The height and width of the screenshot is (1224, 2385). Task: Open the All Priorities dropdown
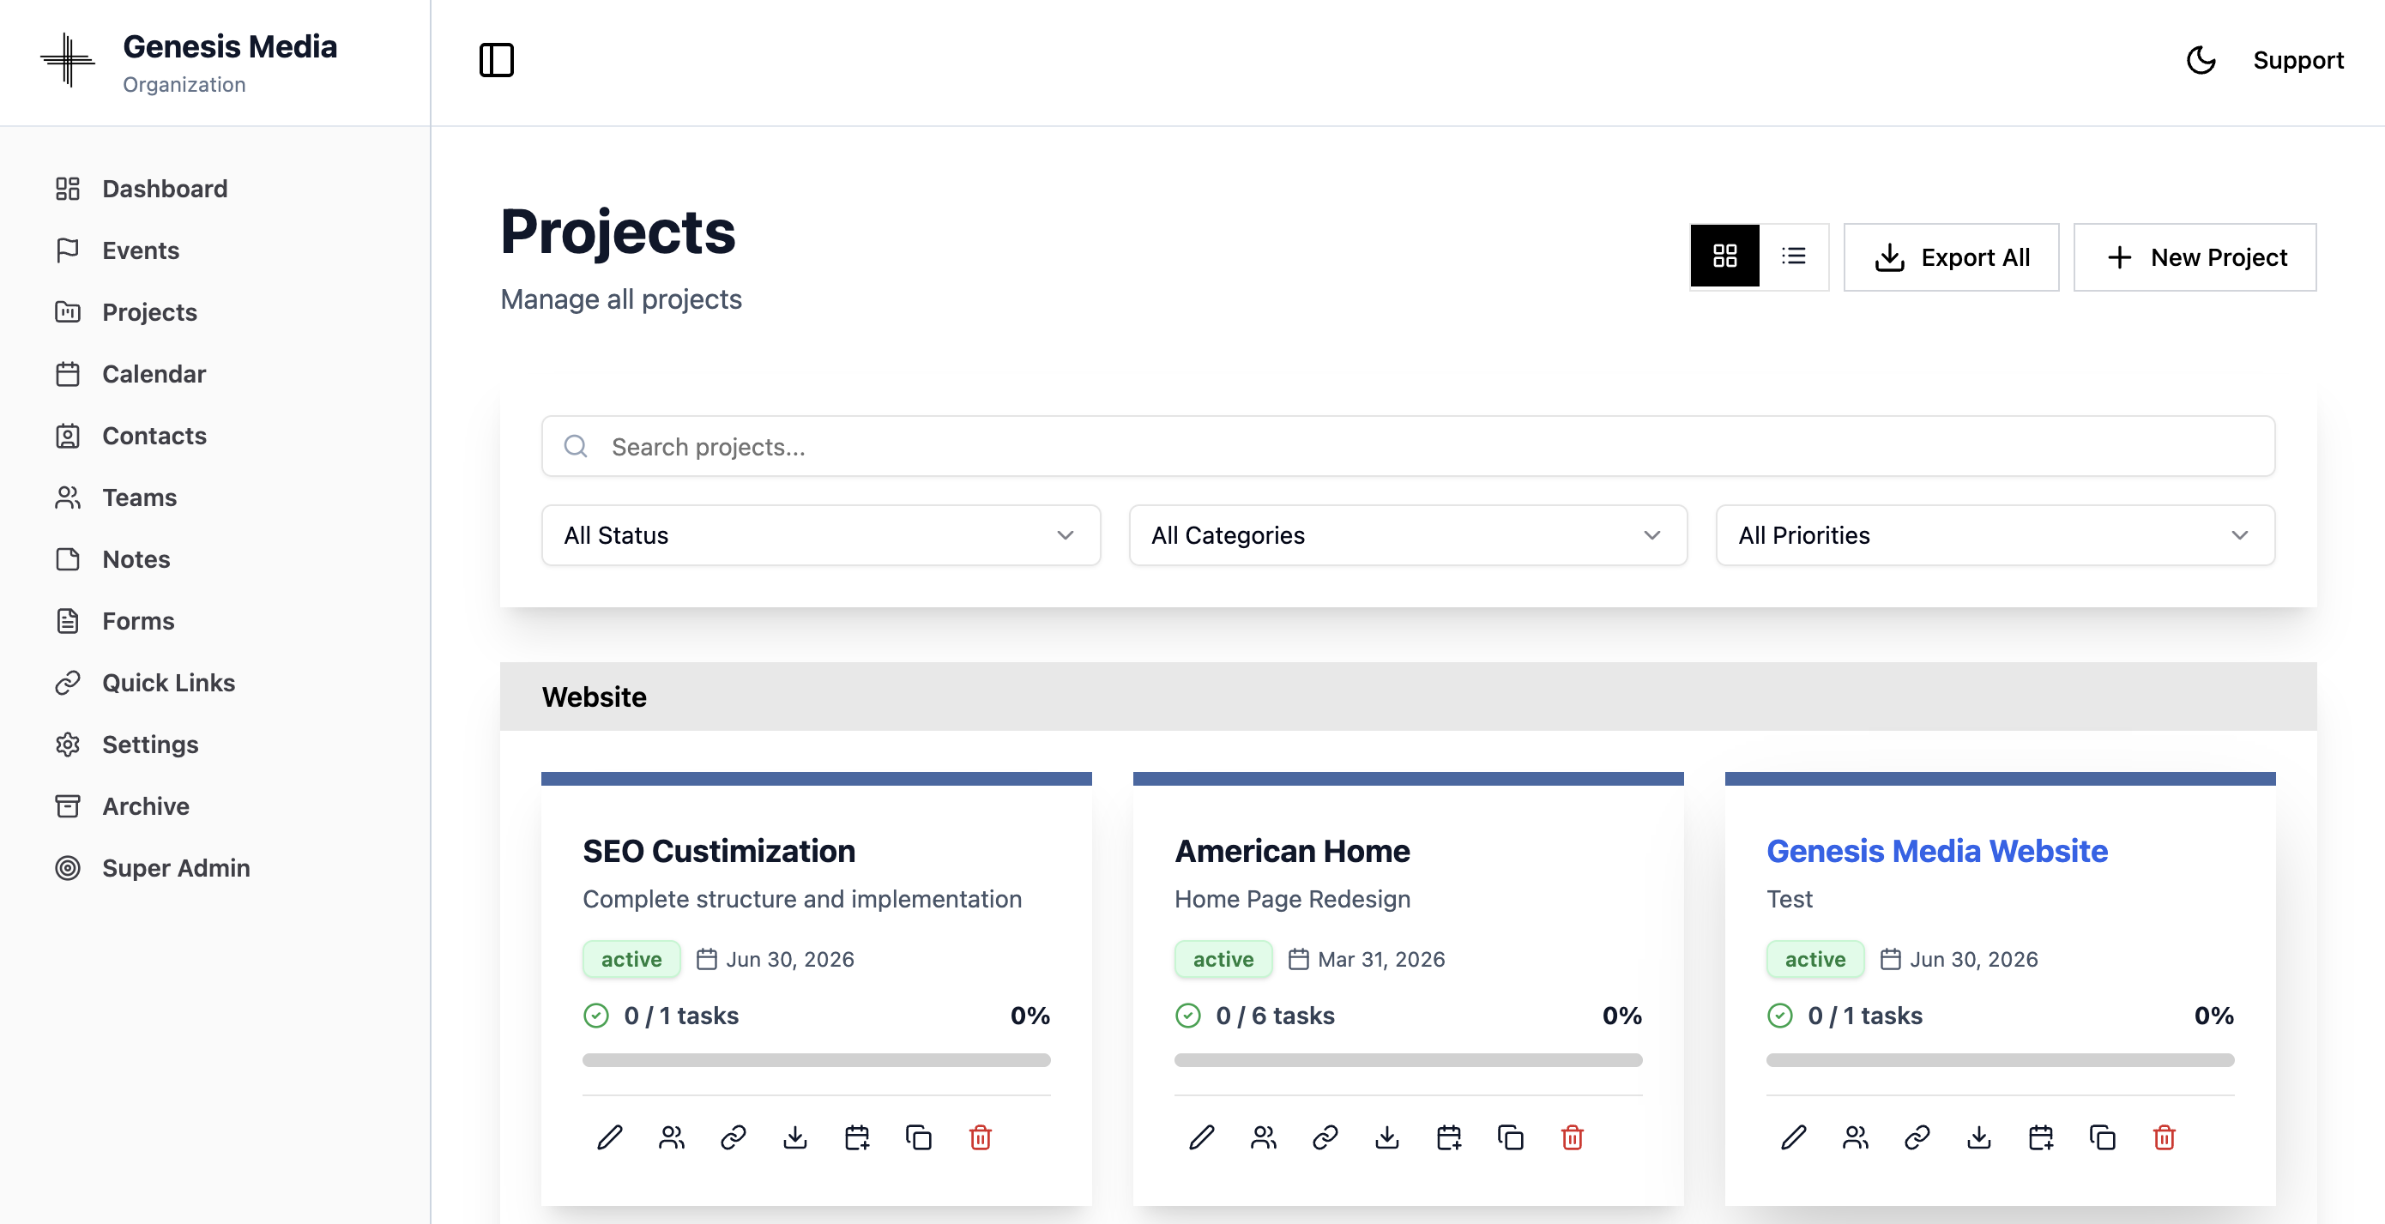(1995, 535)
